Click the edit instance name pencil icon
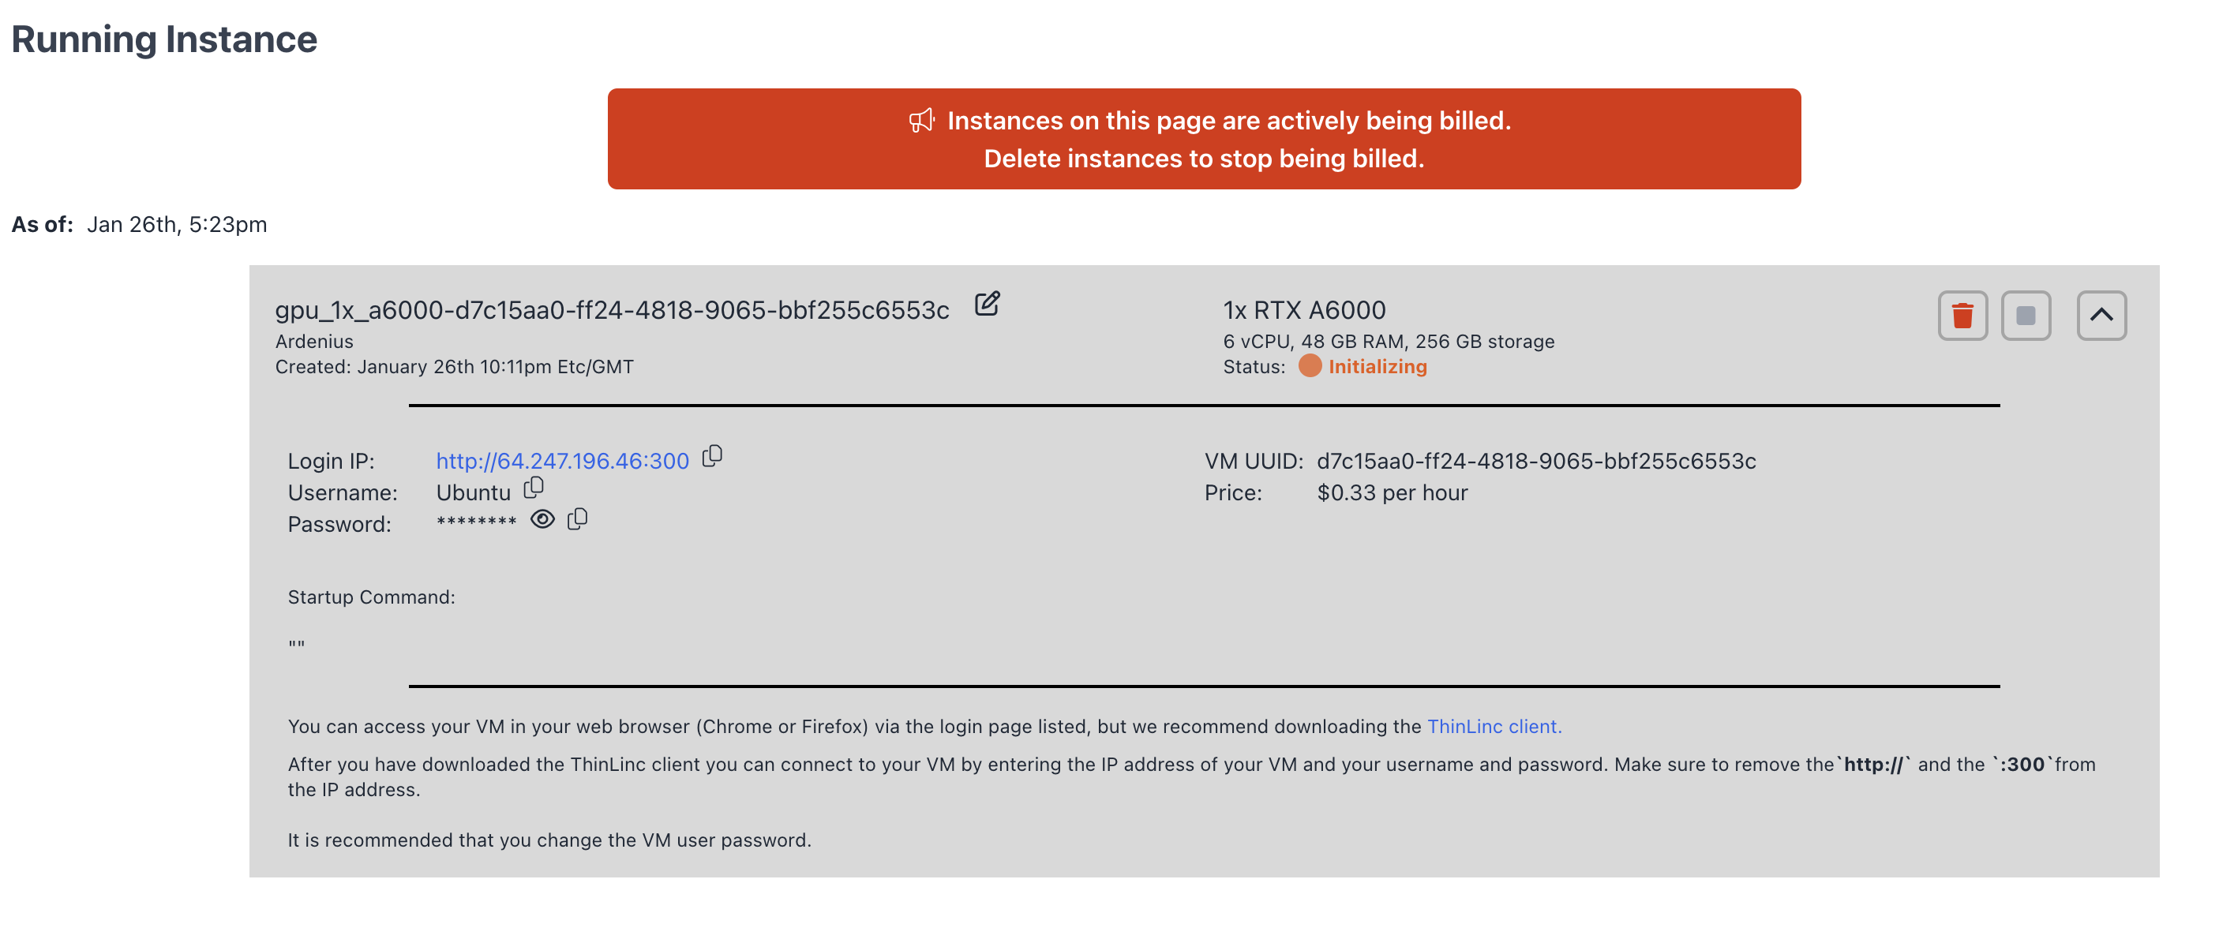The image size is (2234, 939). (x=987, y=305)
